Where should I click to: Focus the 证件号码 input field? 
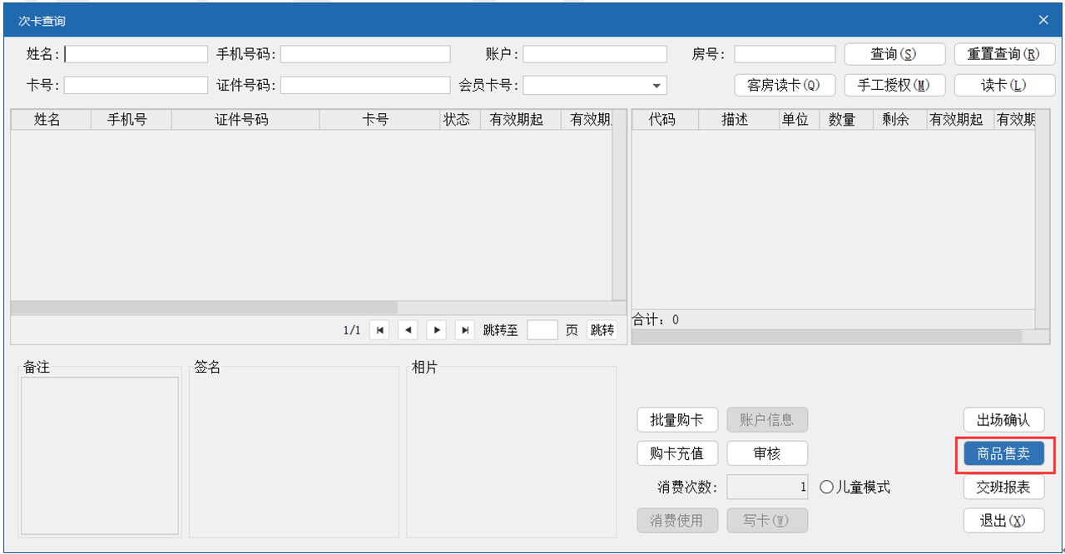365,86
